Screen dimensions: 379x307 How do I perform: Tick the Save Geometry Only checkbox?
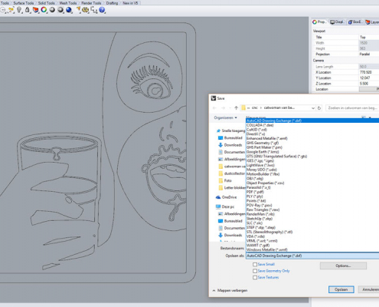[255, 271]
